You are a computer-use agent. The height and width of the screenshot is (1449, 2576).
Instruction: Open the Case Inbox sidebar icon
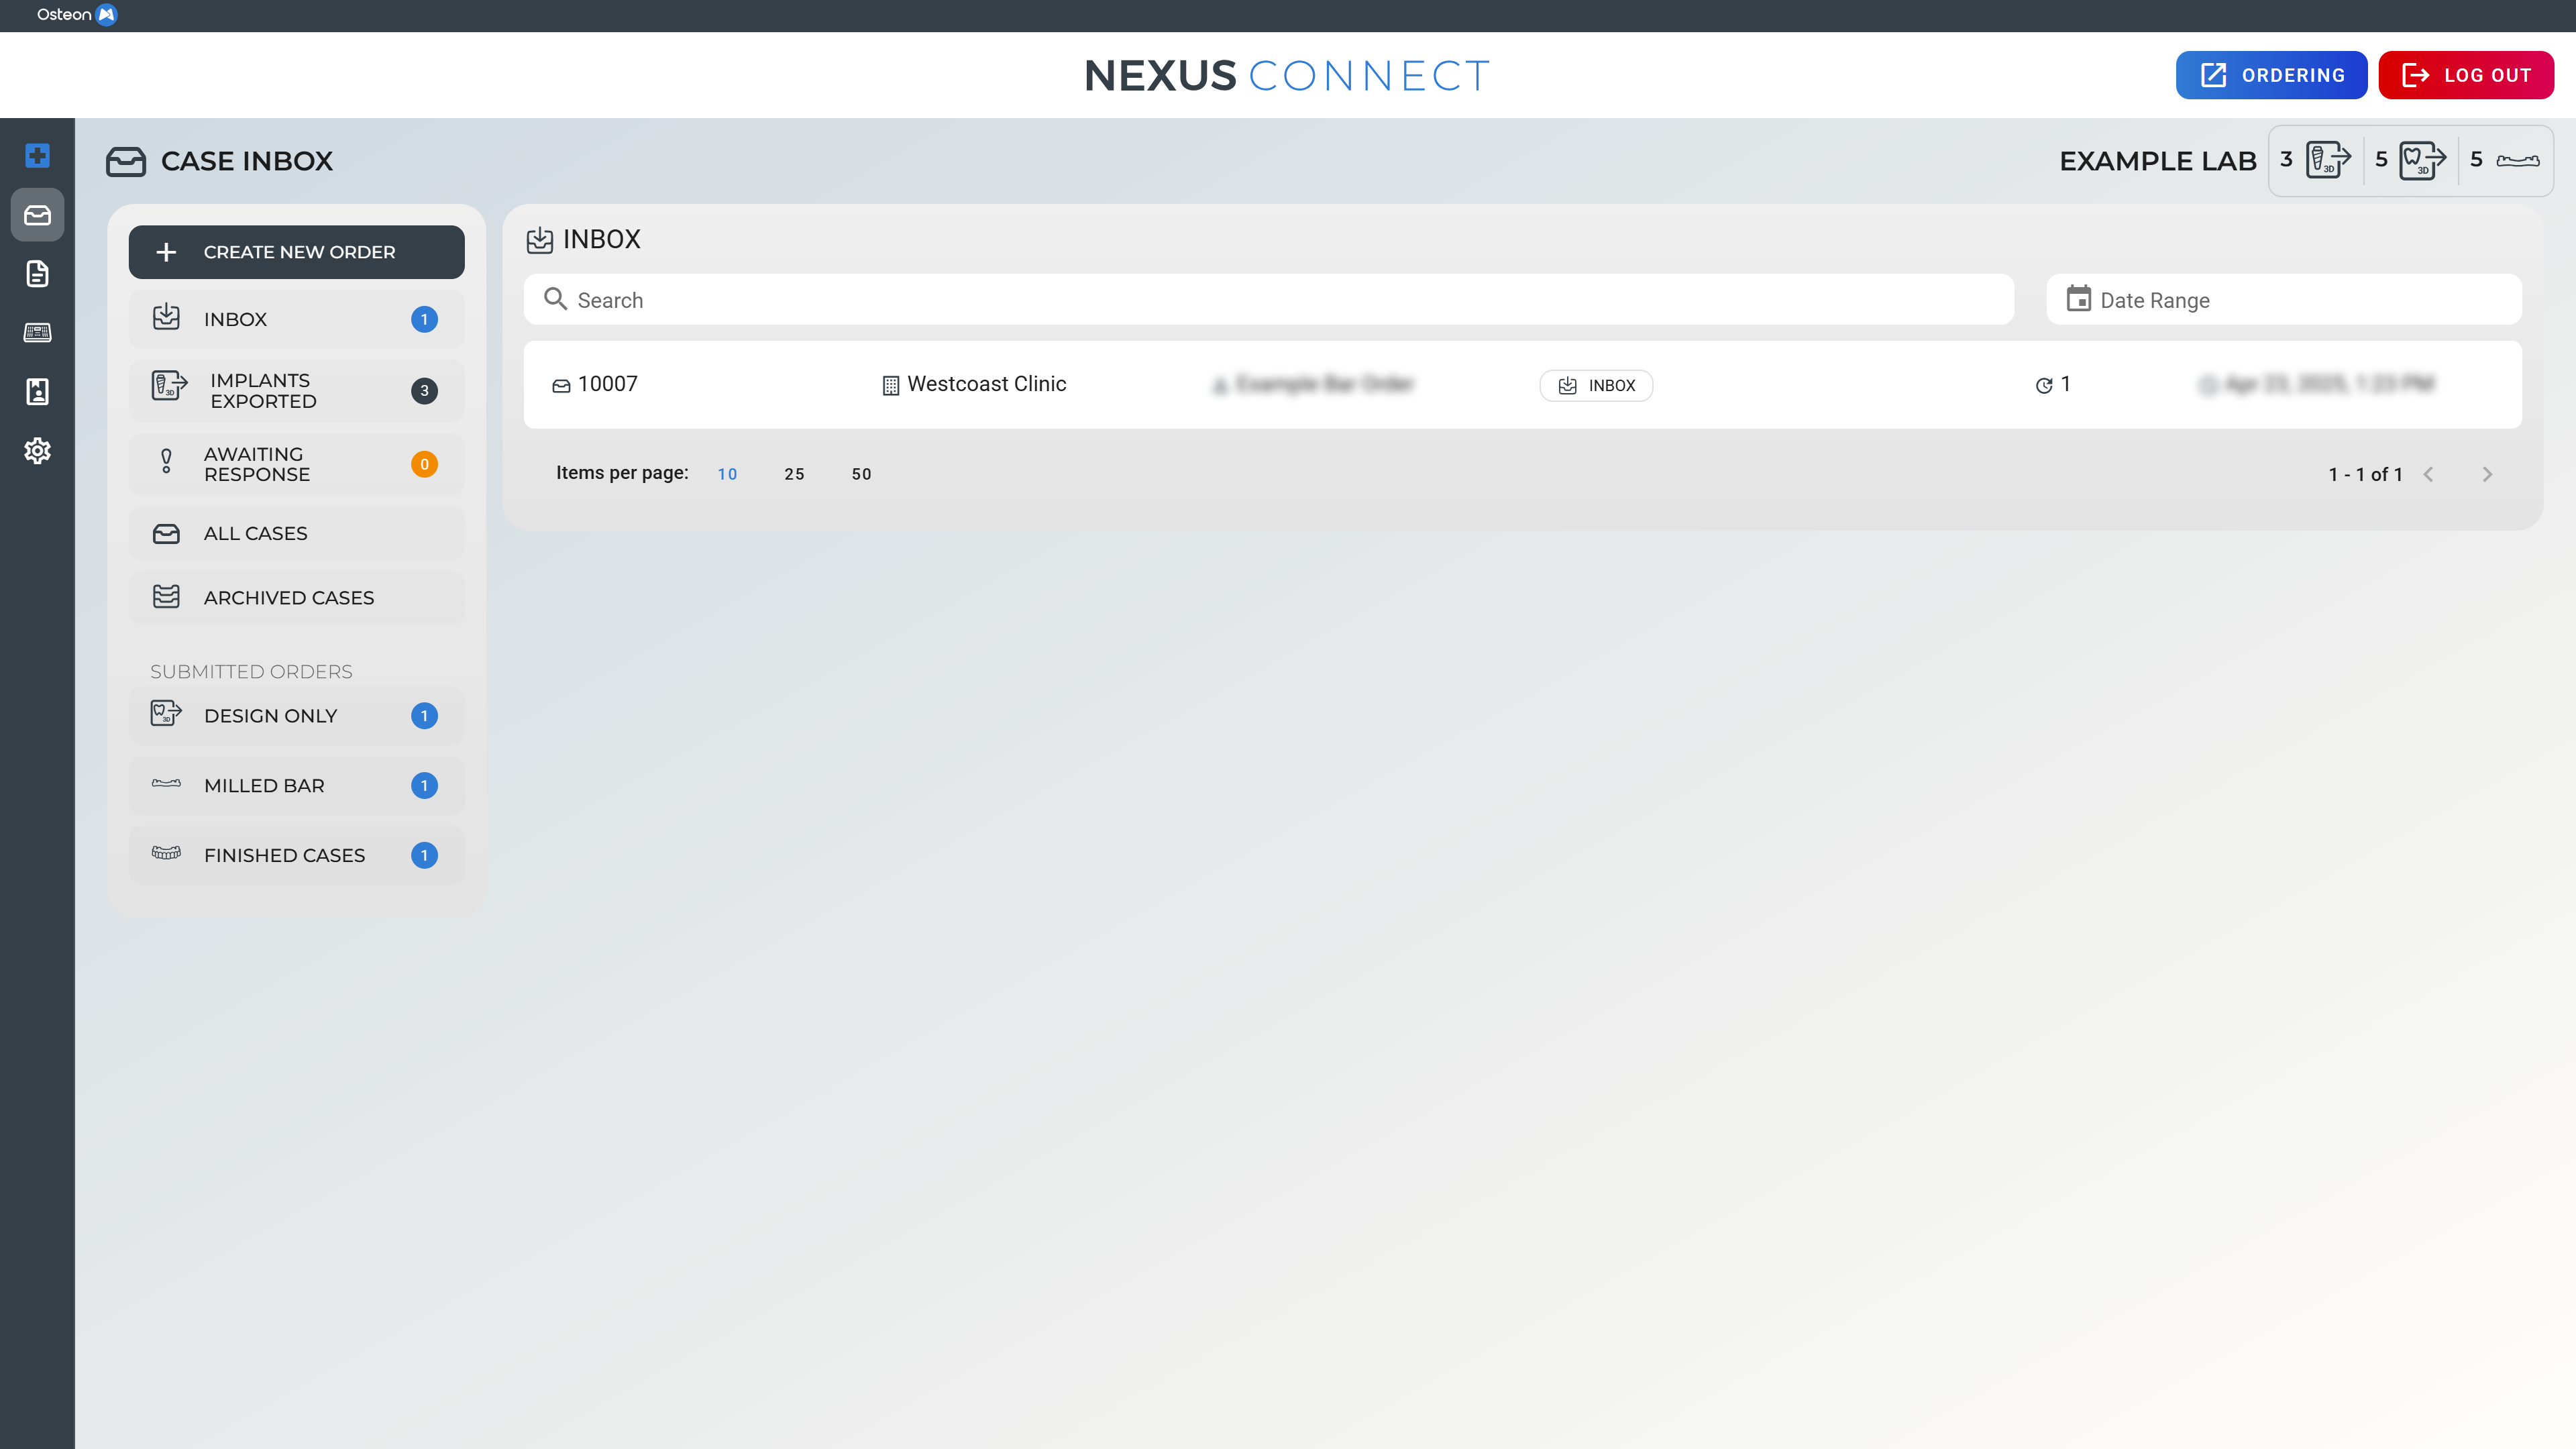click(x=37, y=215)
